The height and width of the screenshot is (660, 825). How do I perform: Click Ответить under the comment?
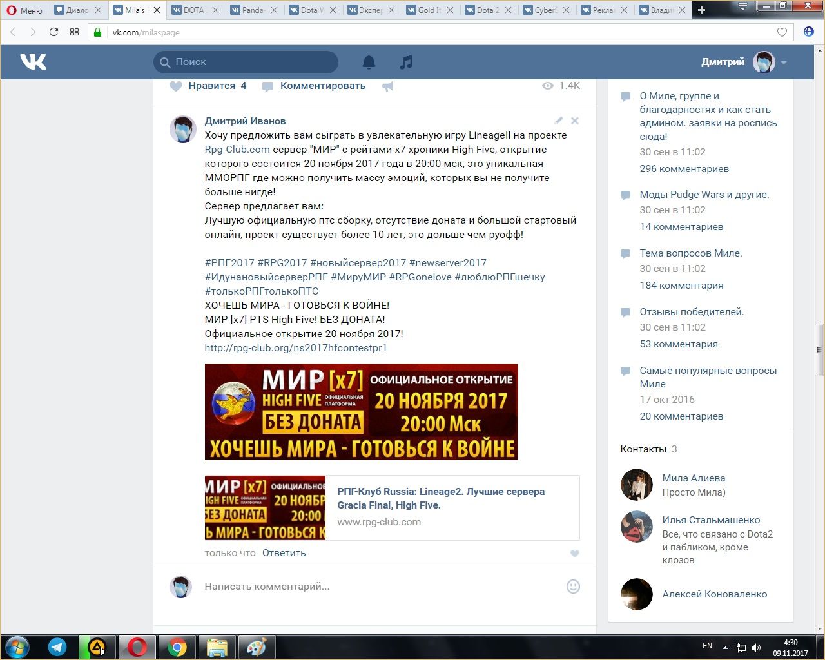coord(284,553)
